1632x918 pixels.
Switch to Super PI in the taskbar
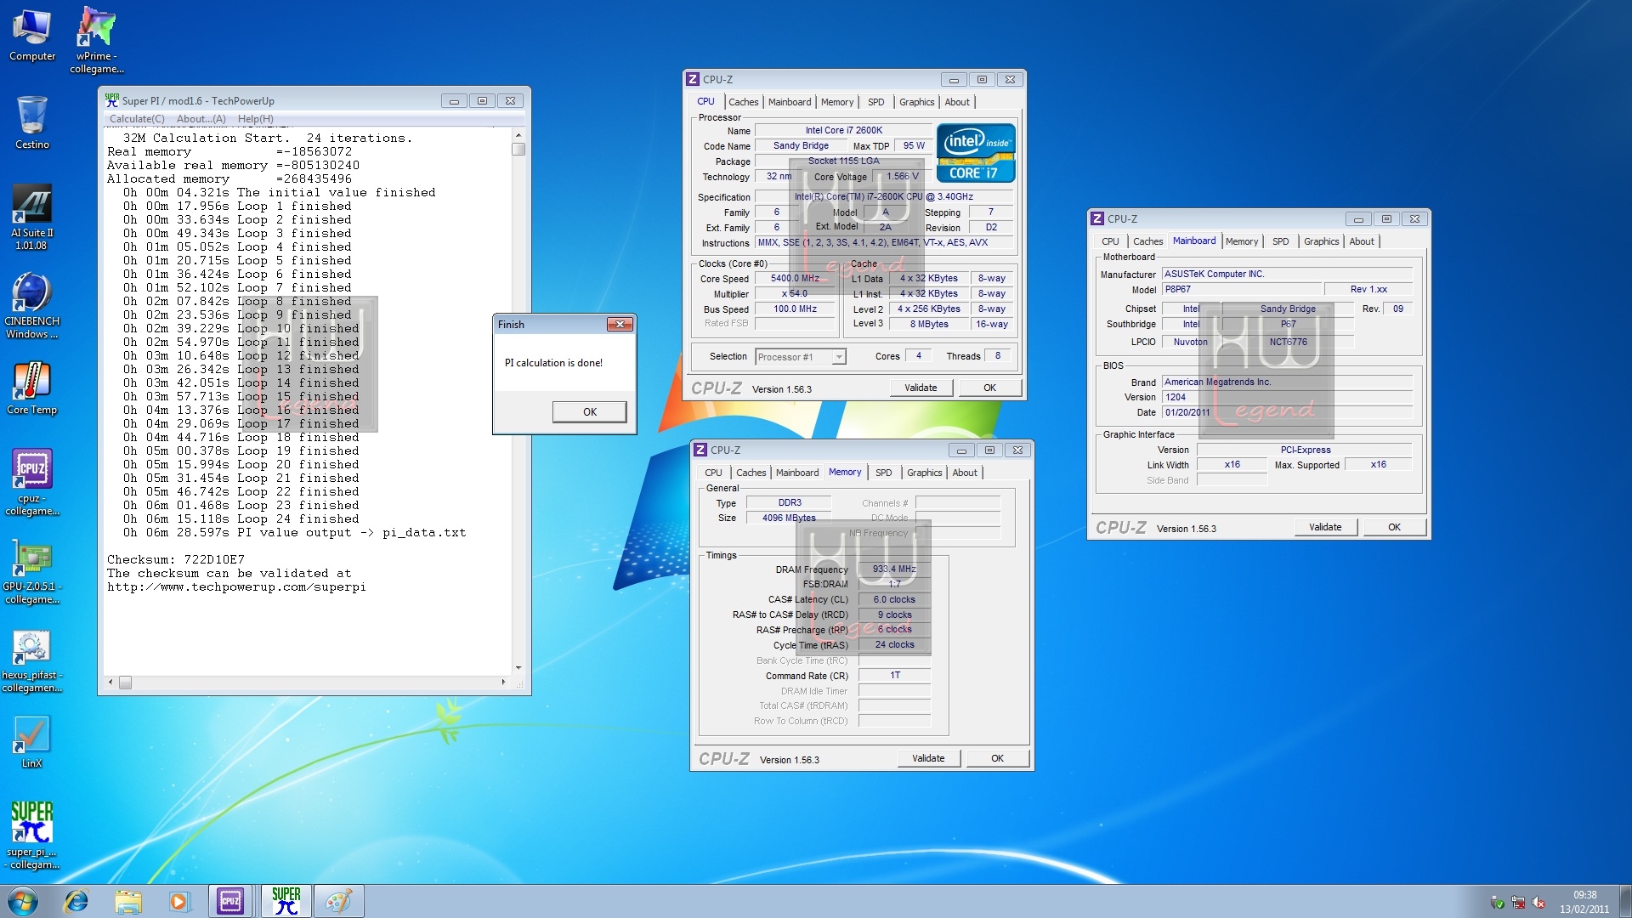pos(286,901)
